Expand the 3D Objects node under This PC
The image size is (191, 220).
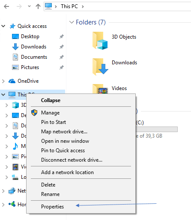tap(7, 105)
